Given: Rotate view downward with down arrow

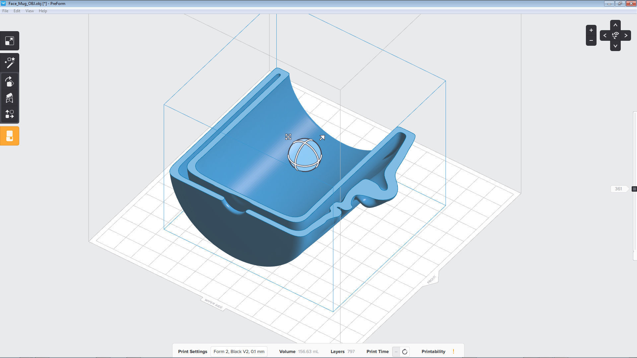Looking at the screenshot, I should click(615, 46).
